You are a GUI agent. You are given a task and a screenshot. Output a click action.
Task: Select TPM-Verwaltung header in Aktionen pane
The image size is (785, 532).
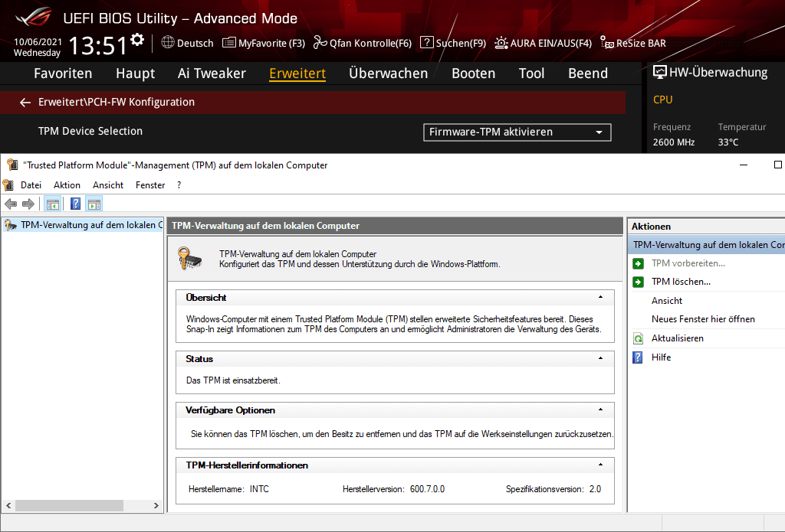tap(706, 245)
